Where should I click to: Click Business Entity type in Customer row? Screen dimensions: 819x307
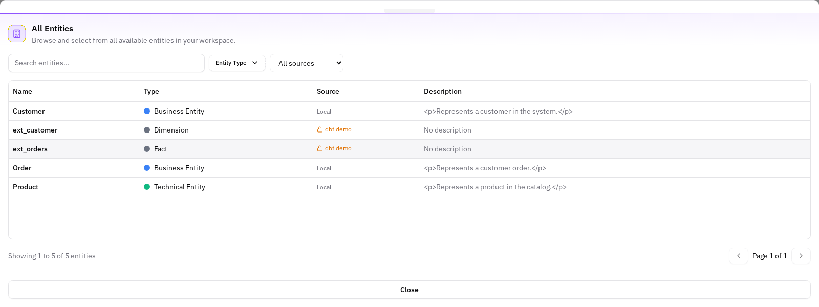(x=179, y=111)
